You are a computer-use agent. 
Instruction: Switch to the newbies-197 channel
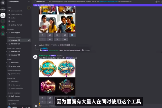(x=15, y=55)
